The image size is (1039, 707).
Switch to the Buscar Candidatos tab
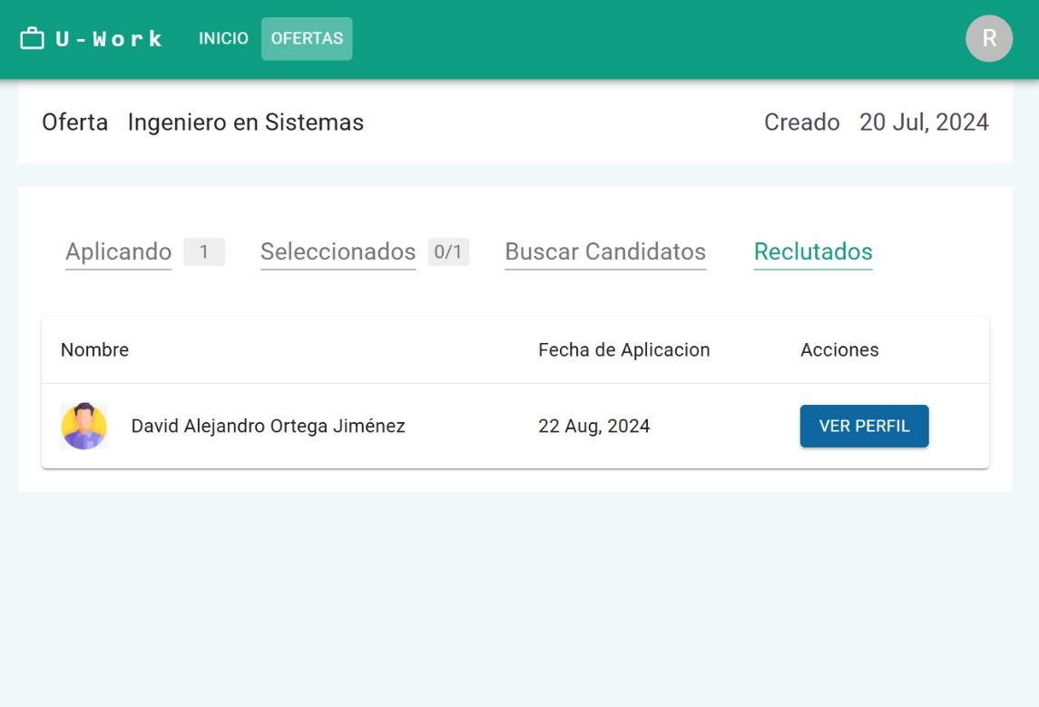tap(604, 251)
